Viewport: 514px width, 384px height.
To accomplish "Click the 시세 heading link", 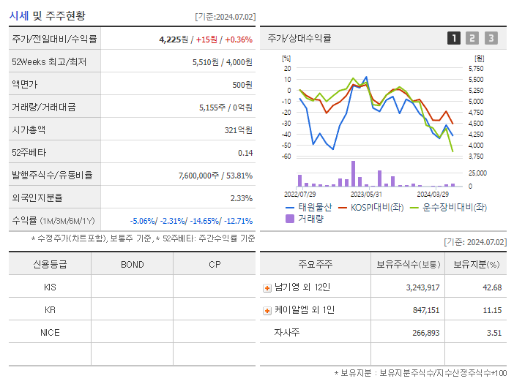I will coord(19,15).
